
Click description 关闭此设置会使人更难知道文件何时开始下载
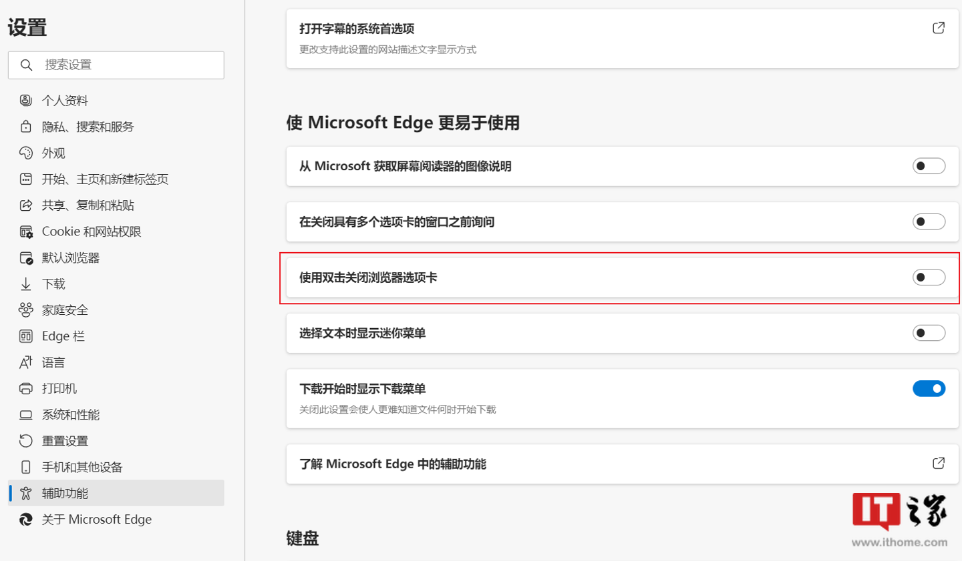397,410
